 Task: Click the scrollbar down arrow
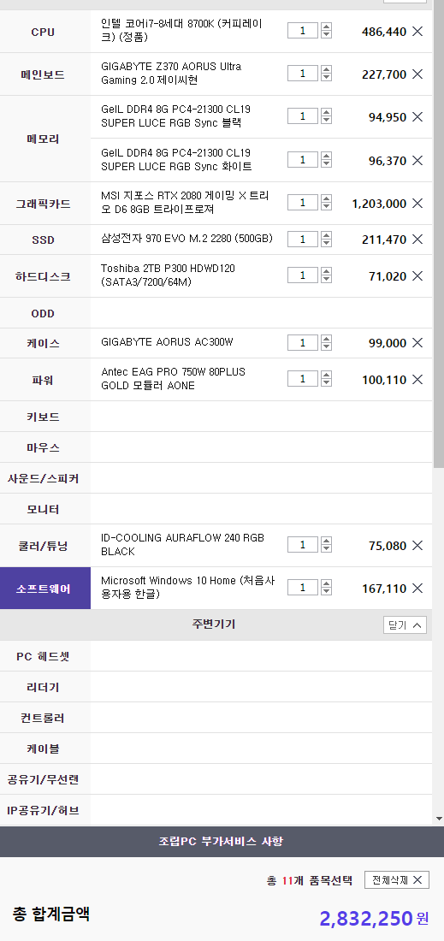click(439, 819)
